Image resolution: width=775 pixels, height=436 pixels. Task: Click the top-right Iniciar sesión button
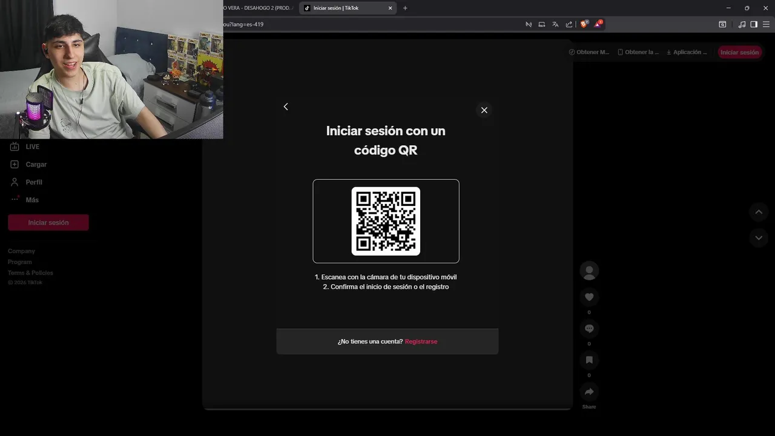pyautogui.click(x=739, y=52)
